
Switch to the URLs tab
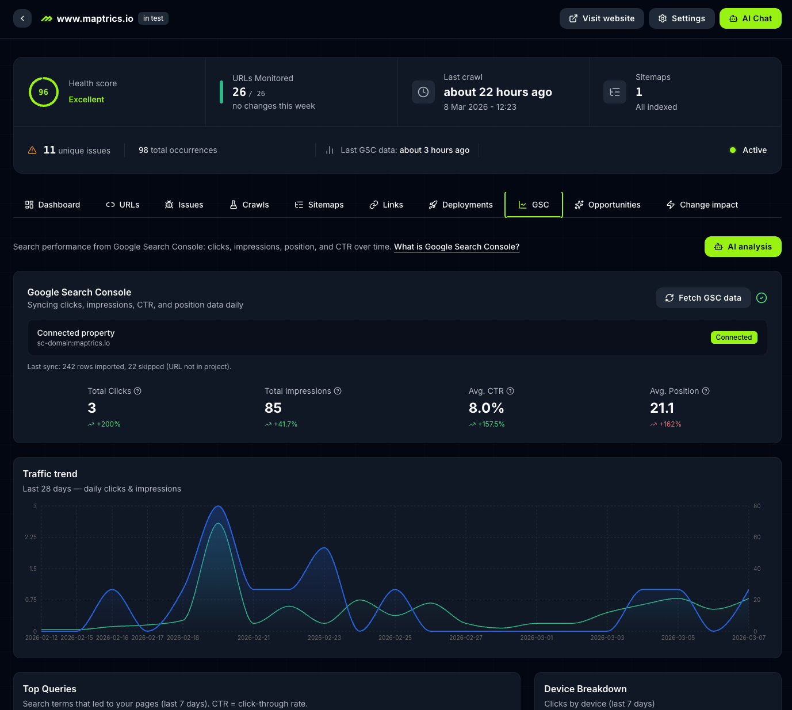point(123,205)
